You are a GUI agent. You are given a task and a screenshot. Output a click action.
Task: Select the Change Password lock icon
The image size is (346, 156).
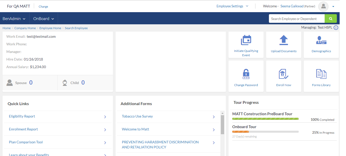246,74
